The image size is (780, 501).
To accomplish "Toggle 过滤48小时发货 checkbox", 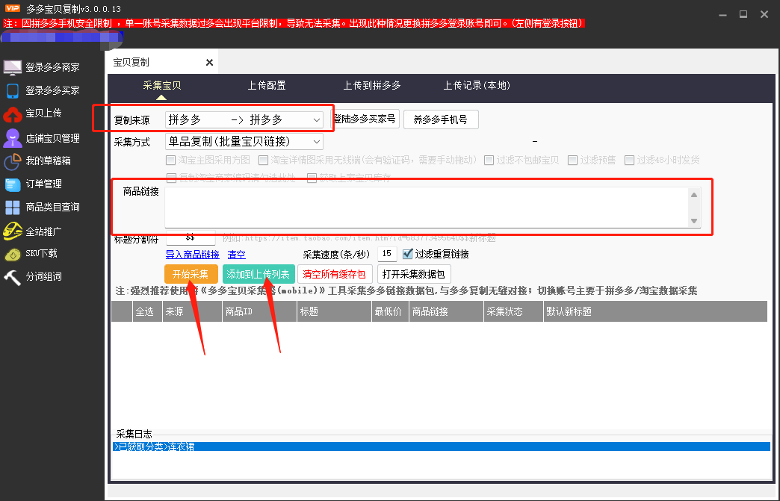I will [x=629, y=160].
